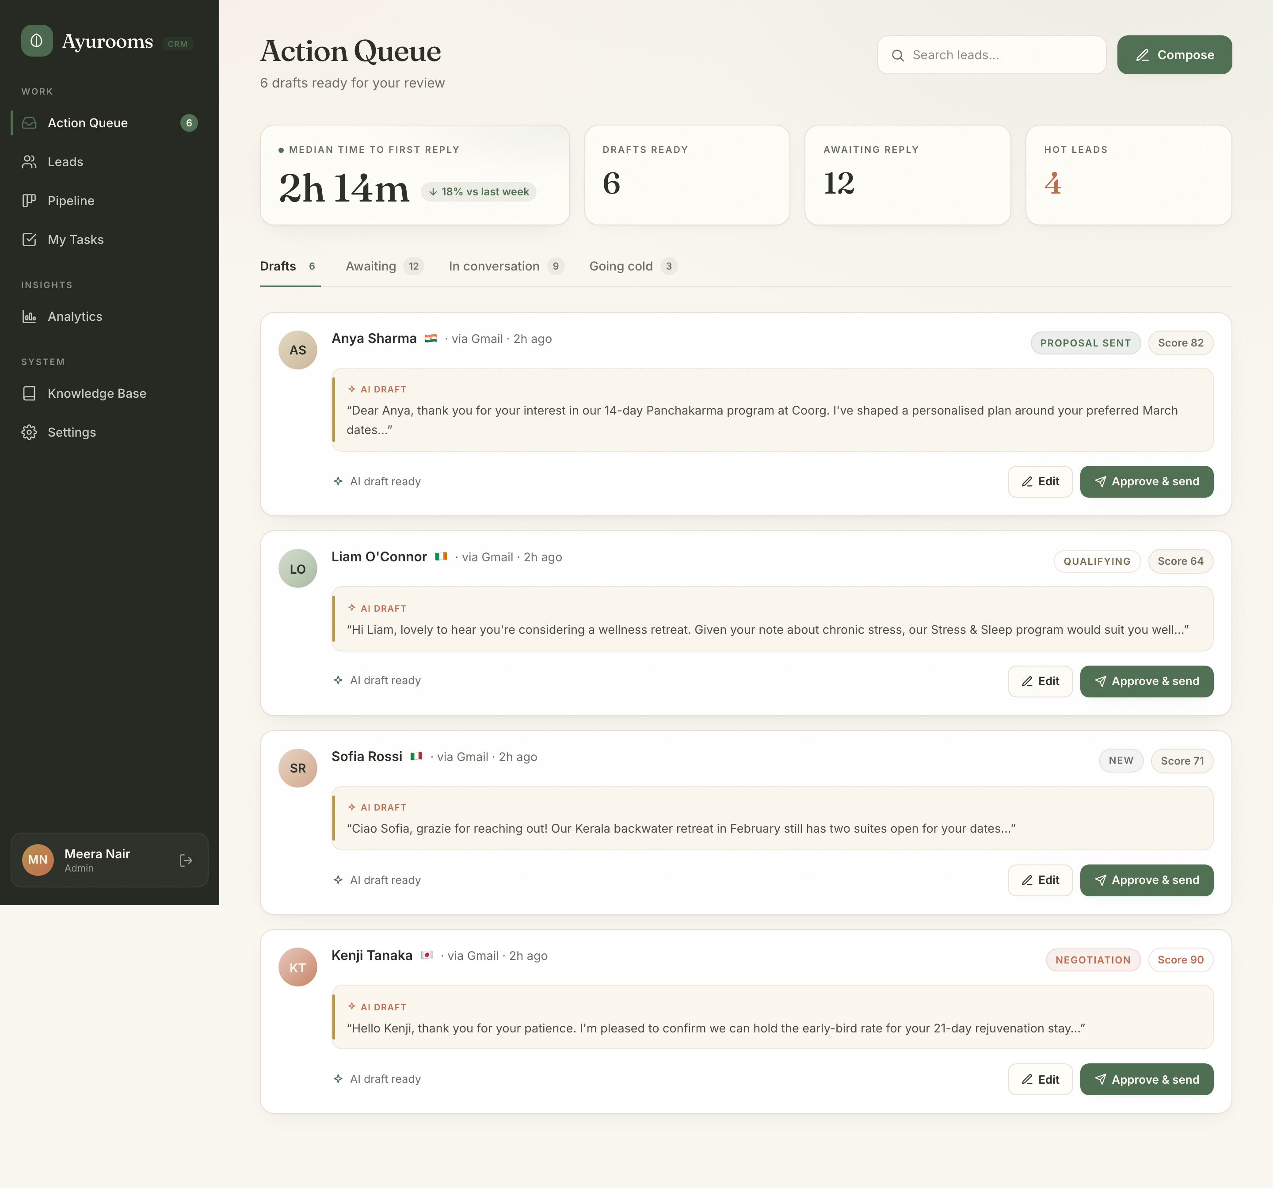This screenshot has width=1273, height=1188.
Task: Click the Ayurooms leaf logo icon
Action: 37,41
